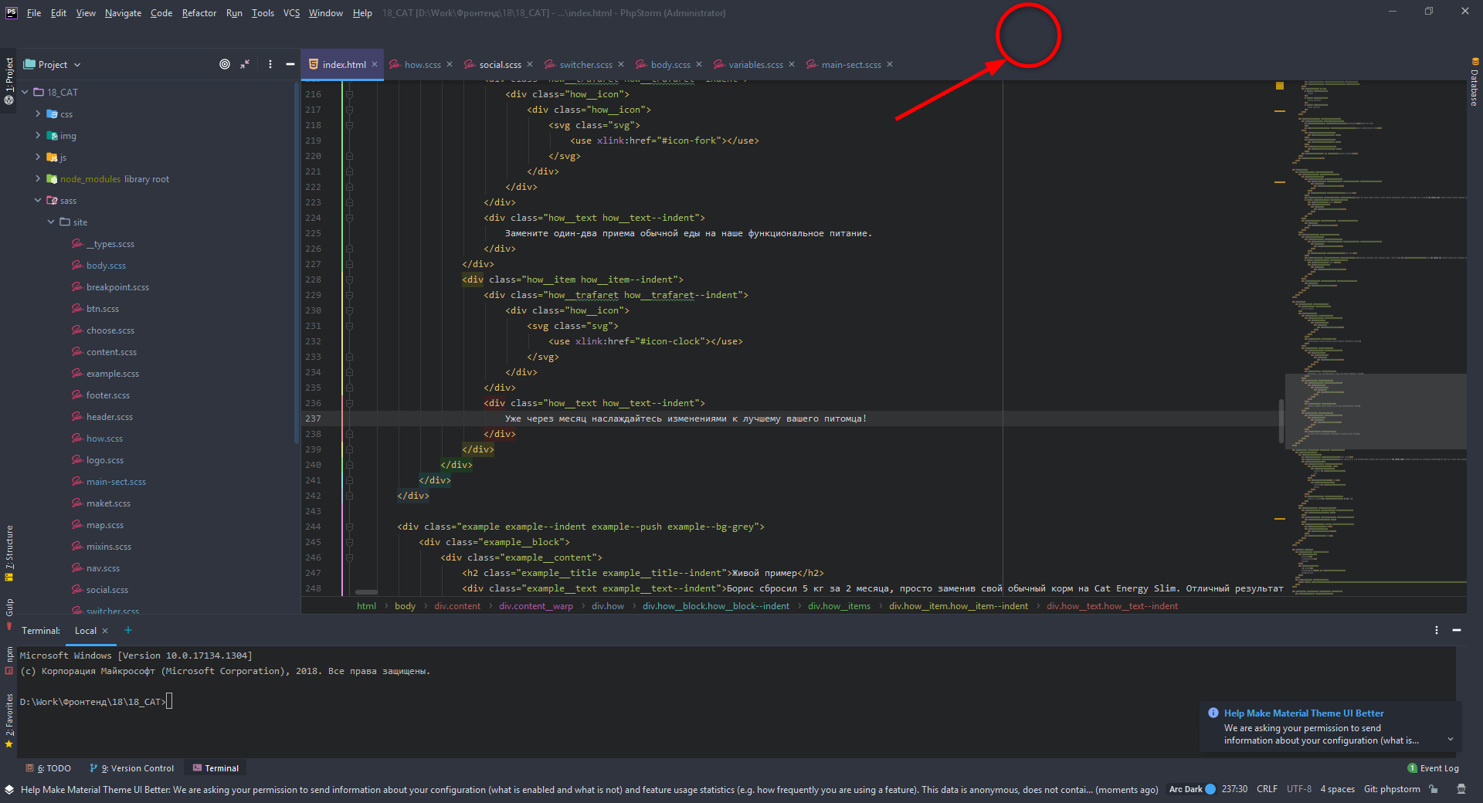
Task: Collapse the site folder
Action: pos(51,222)
